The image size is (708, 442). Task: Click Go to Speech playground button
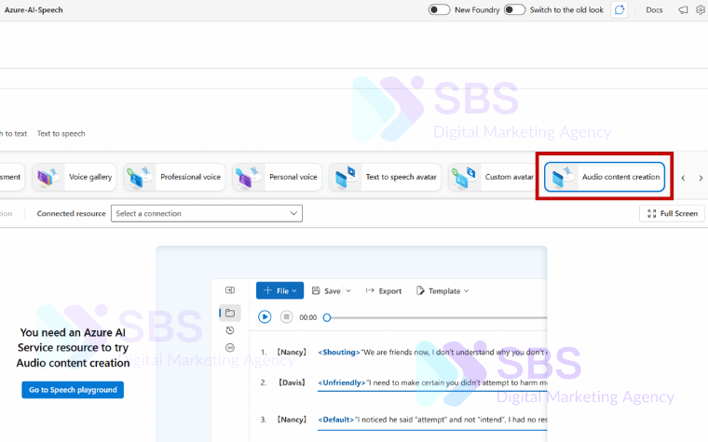coord(73,390)
